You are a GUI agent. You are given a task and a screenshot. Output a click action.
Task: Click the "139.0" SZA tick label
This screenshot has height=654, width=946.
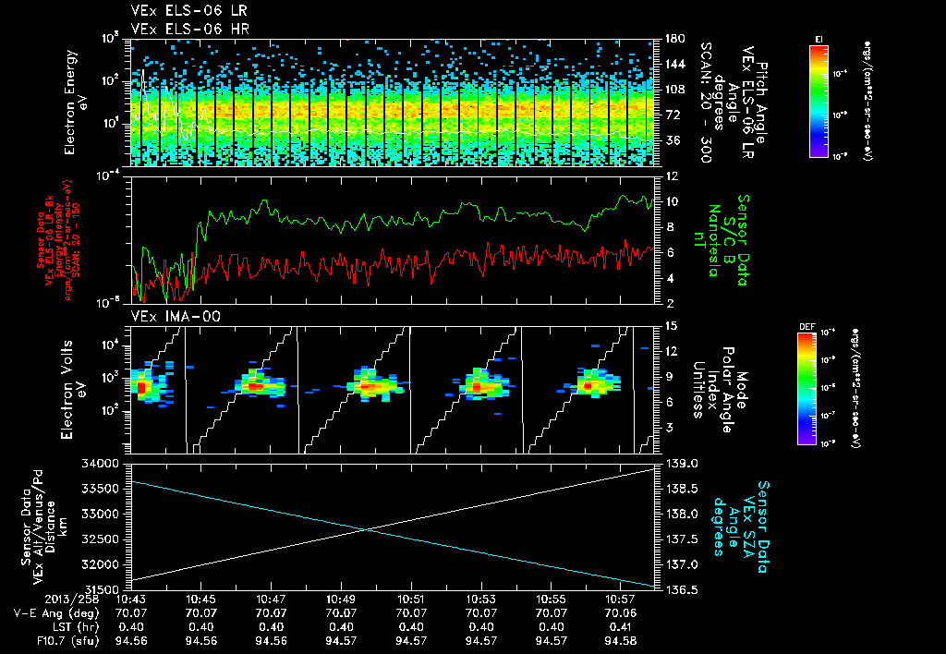point(681,464)
